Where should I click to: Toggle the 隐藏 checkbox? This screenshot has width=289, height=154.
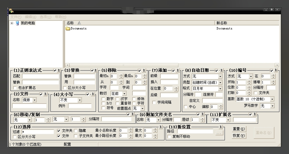(x=76, y=131)
